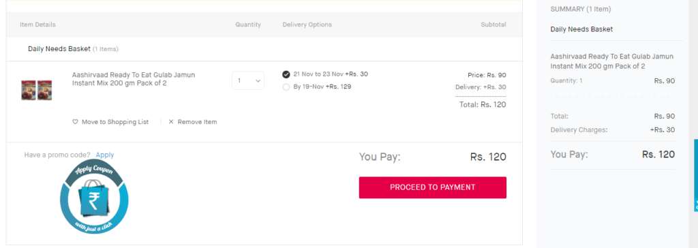Click the Delivery Options column header
698x248 pixels.
coord(307,25)
